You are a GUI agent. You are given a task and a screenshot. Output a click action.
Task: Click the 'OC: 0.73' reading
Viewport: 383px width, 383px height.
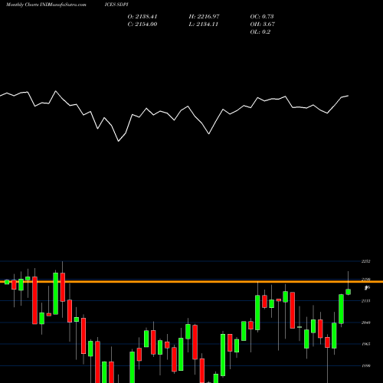click(x=262, y=16)
